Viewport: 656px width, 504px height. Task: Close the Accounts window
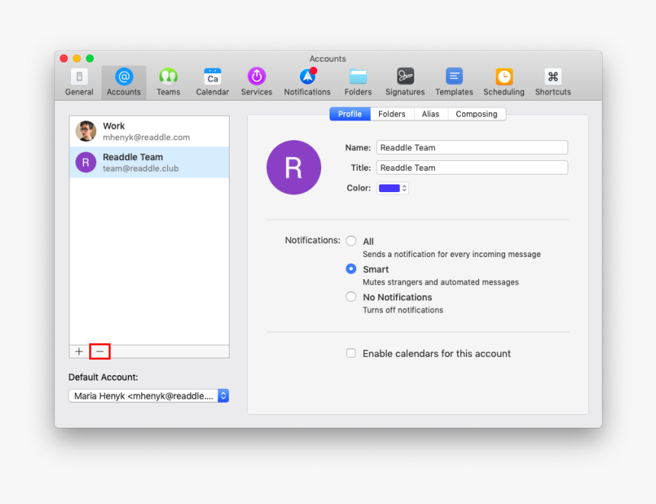[x=64, y=59]
